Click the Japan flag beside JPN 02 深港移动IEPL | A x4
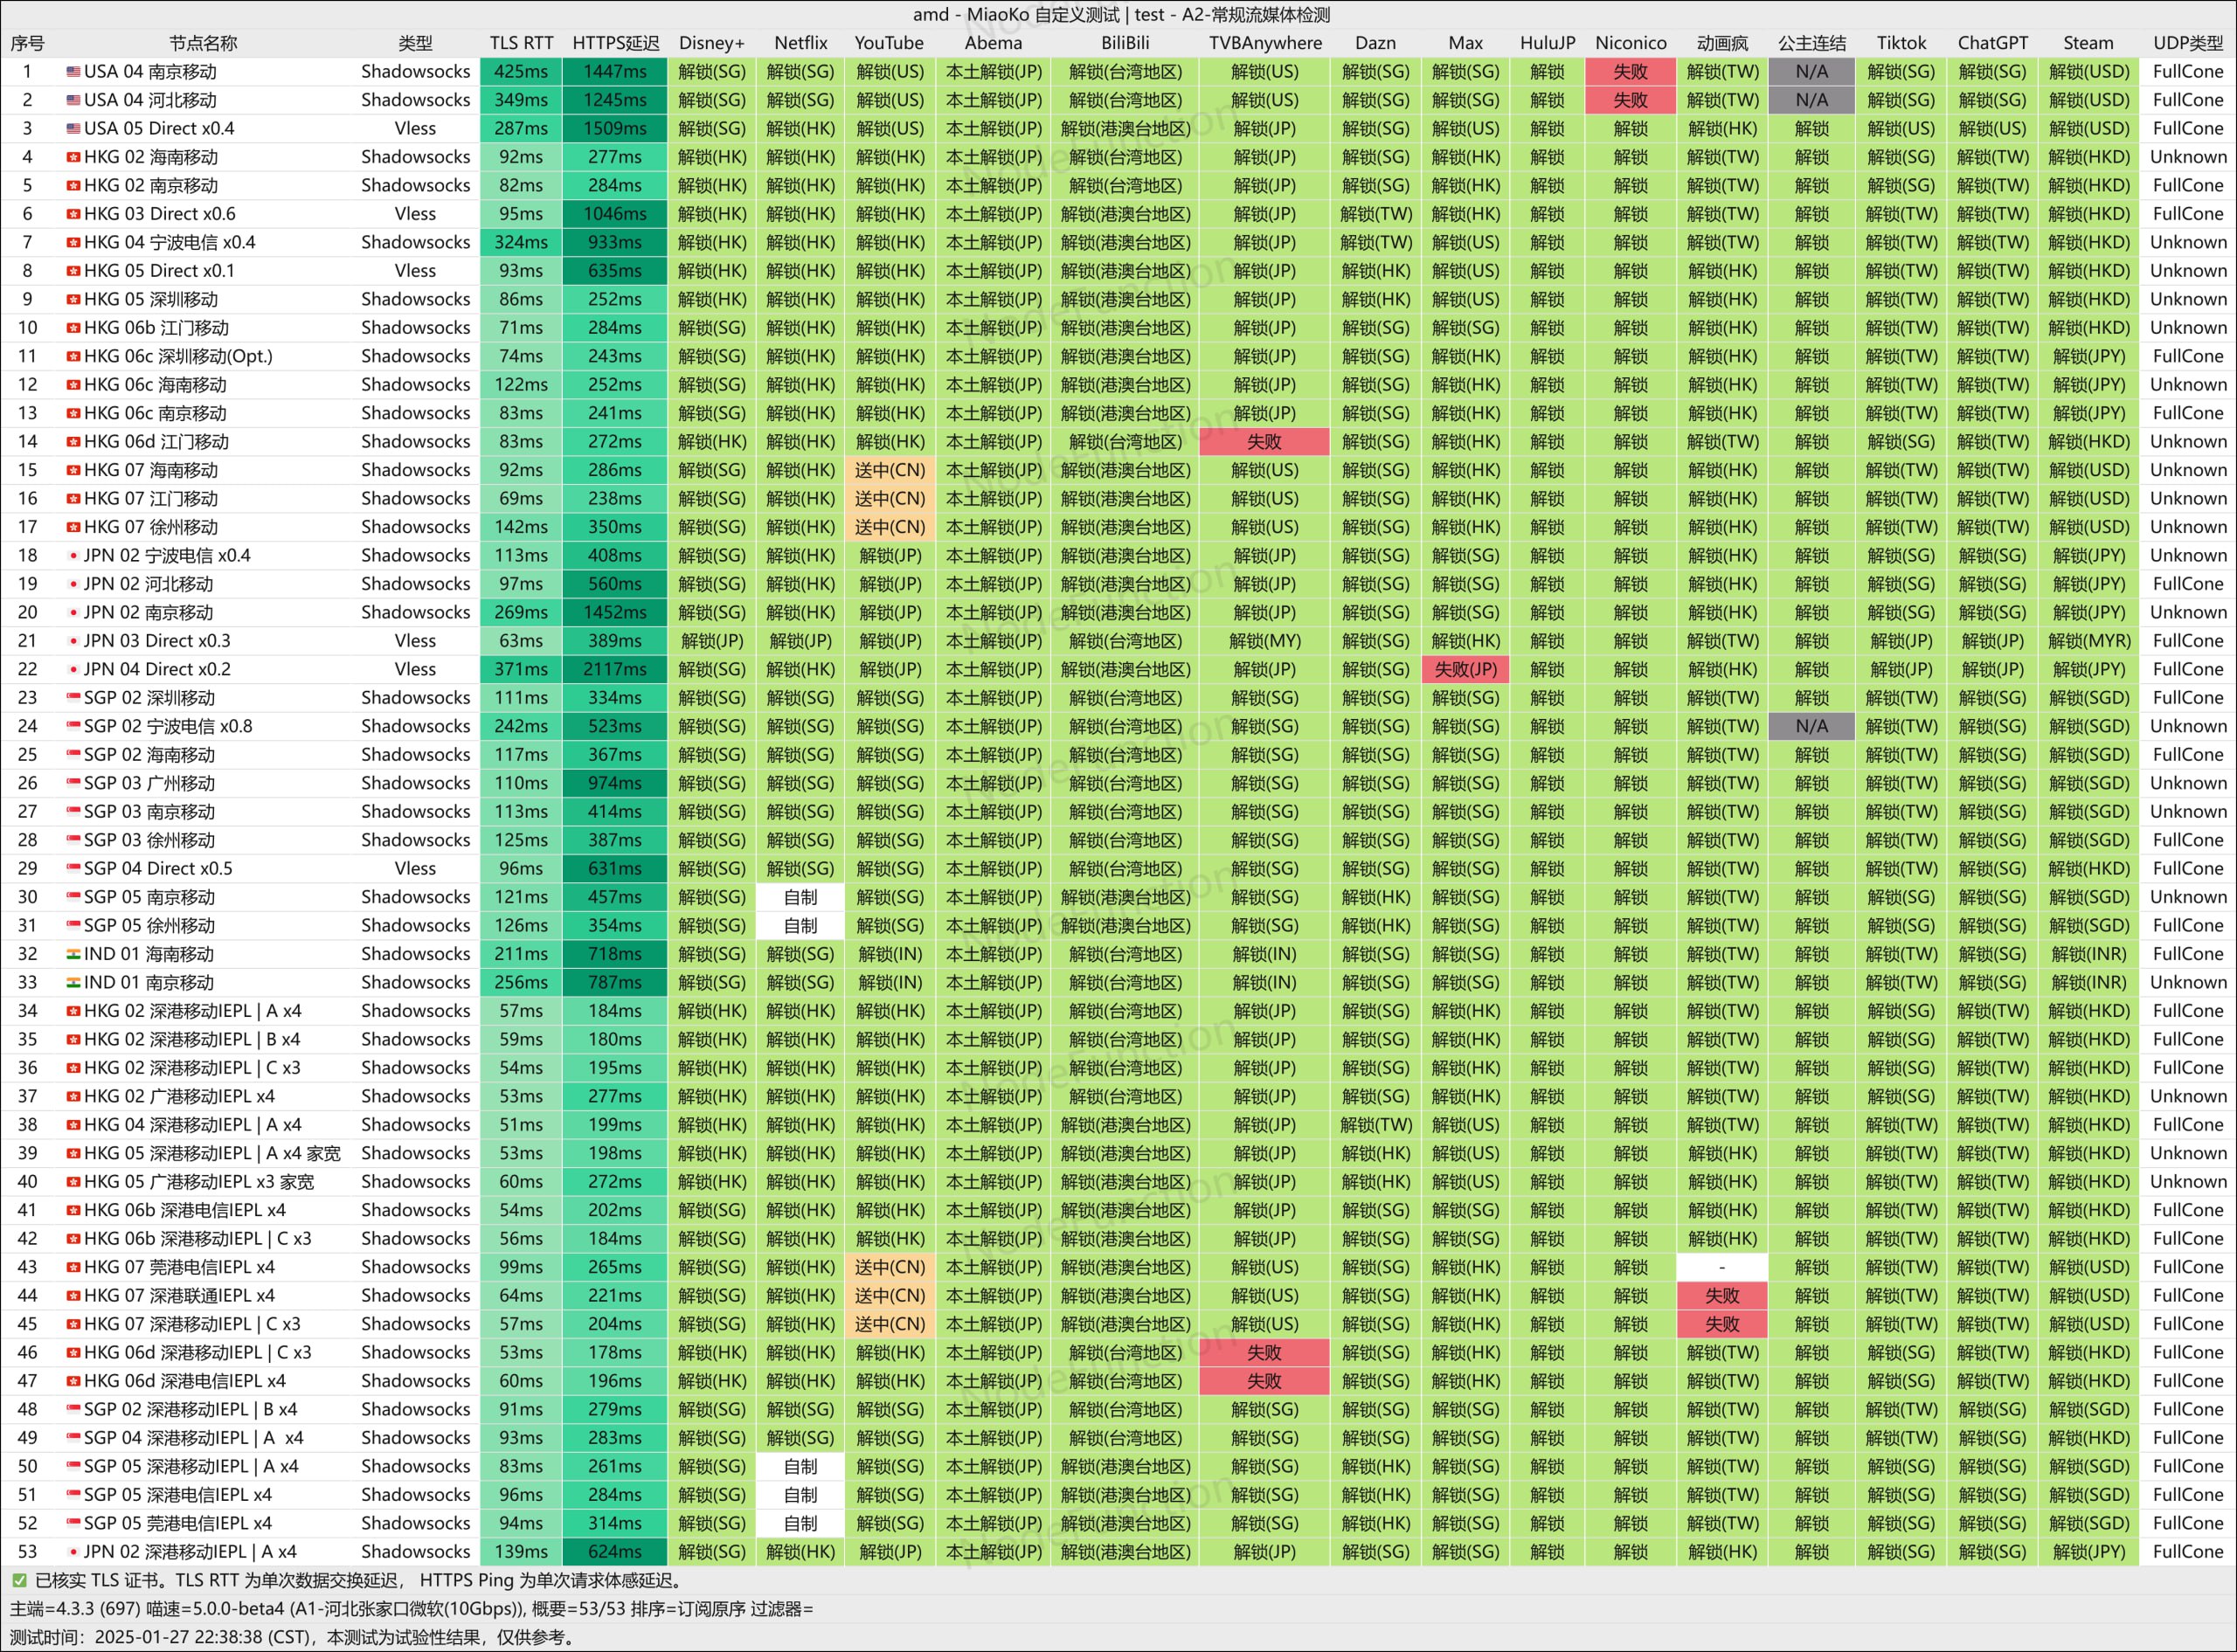 coord(73,1552)
